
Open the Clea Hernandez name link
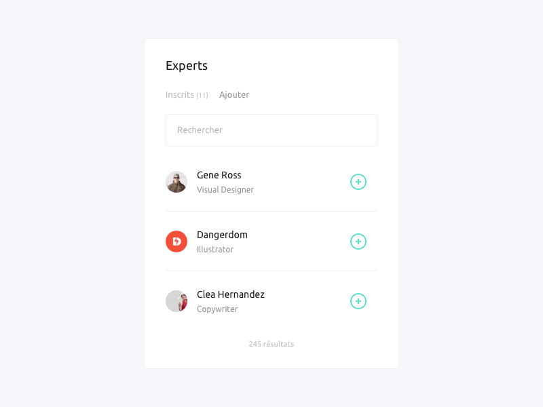coord(231,294)
